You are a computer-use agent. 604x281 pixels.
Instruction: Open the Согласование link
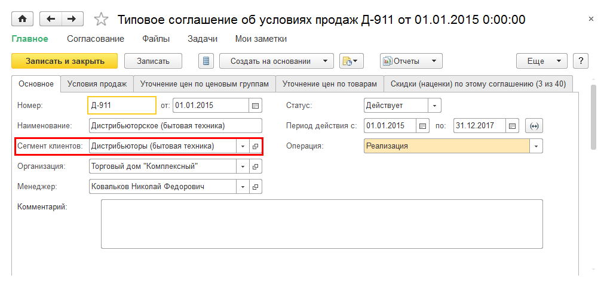[96, 39]
